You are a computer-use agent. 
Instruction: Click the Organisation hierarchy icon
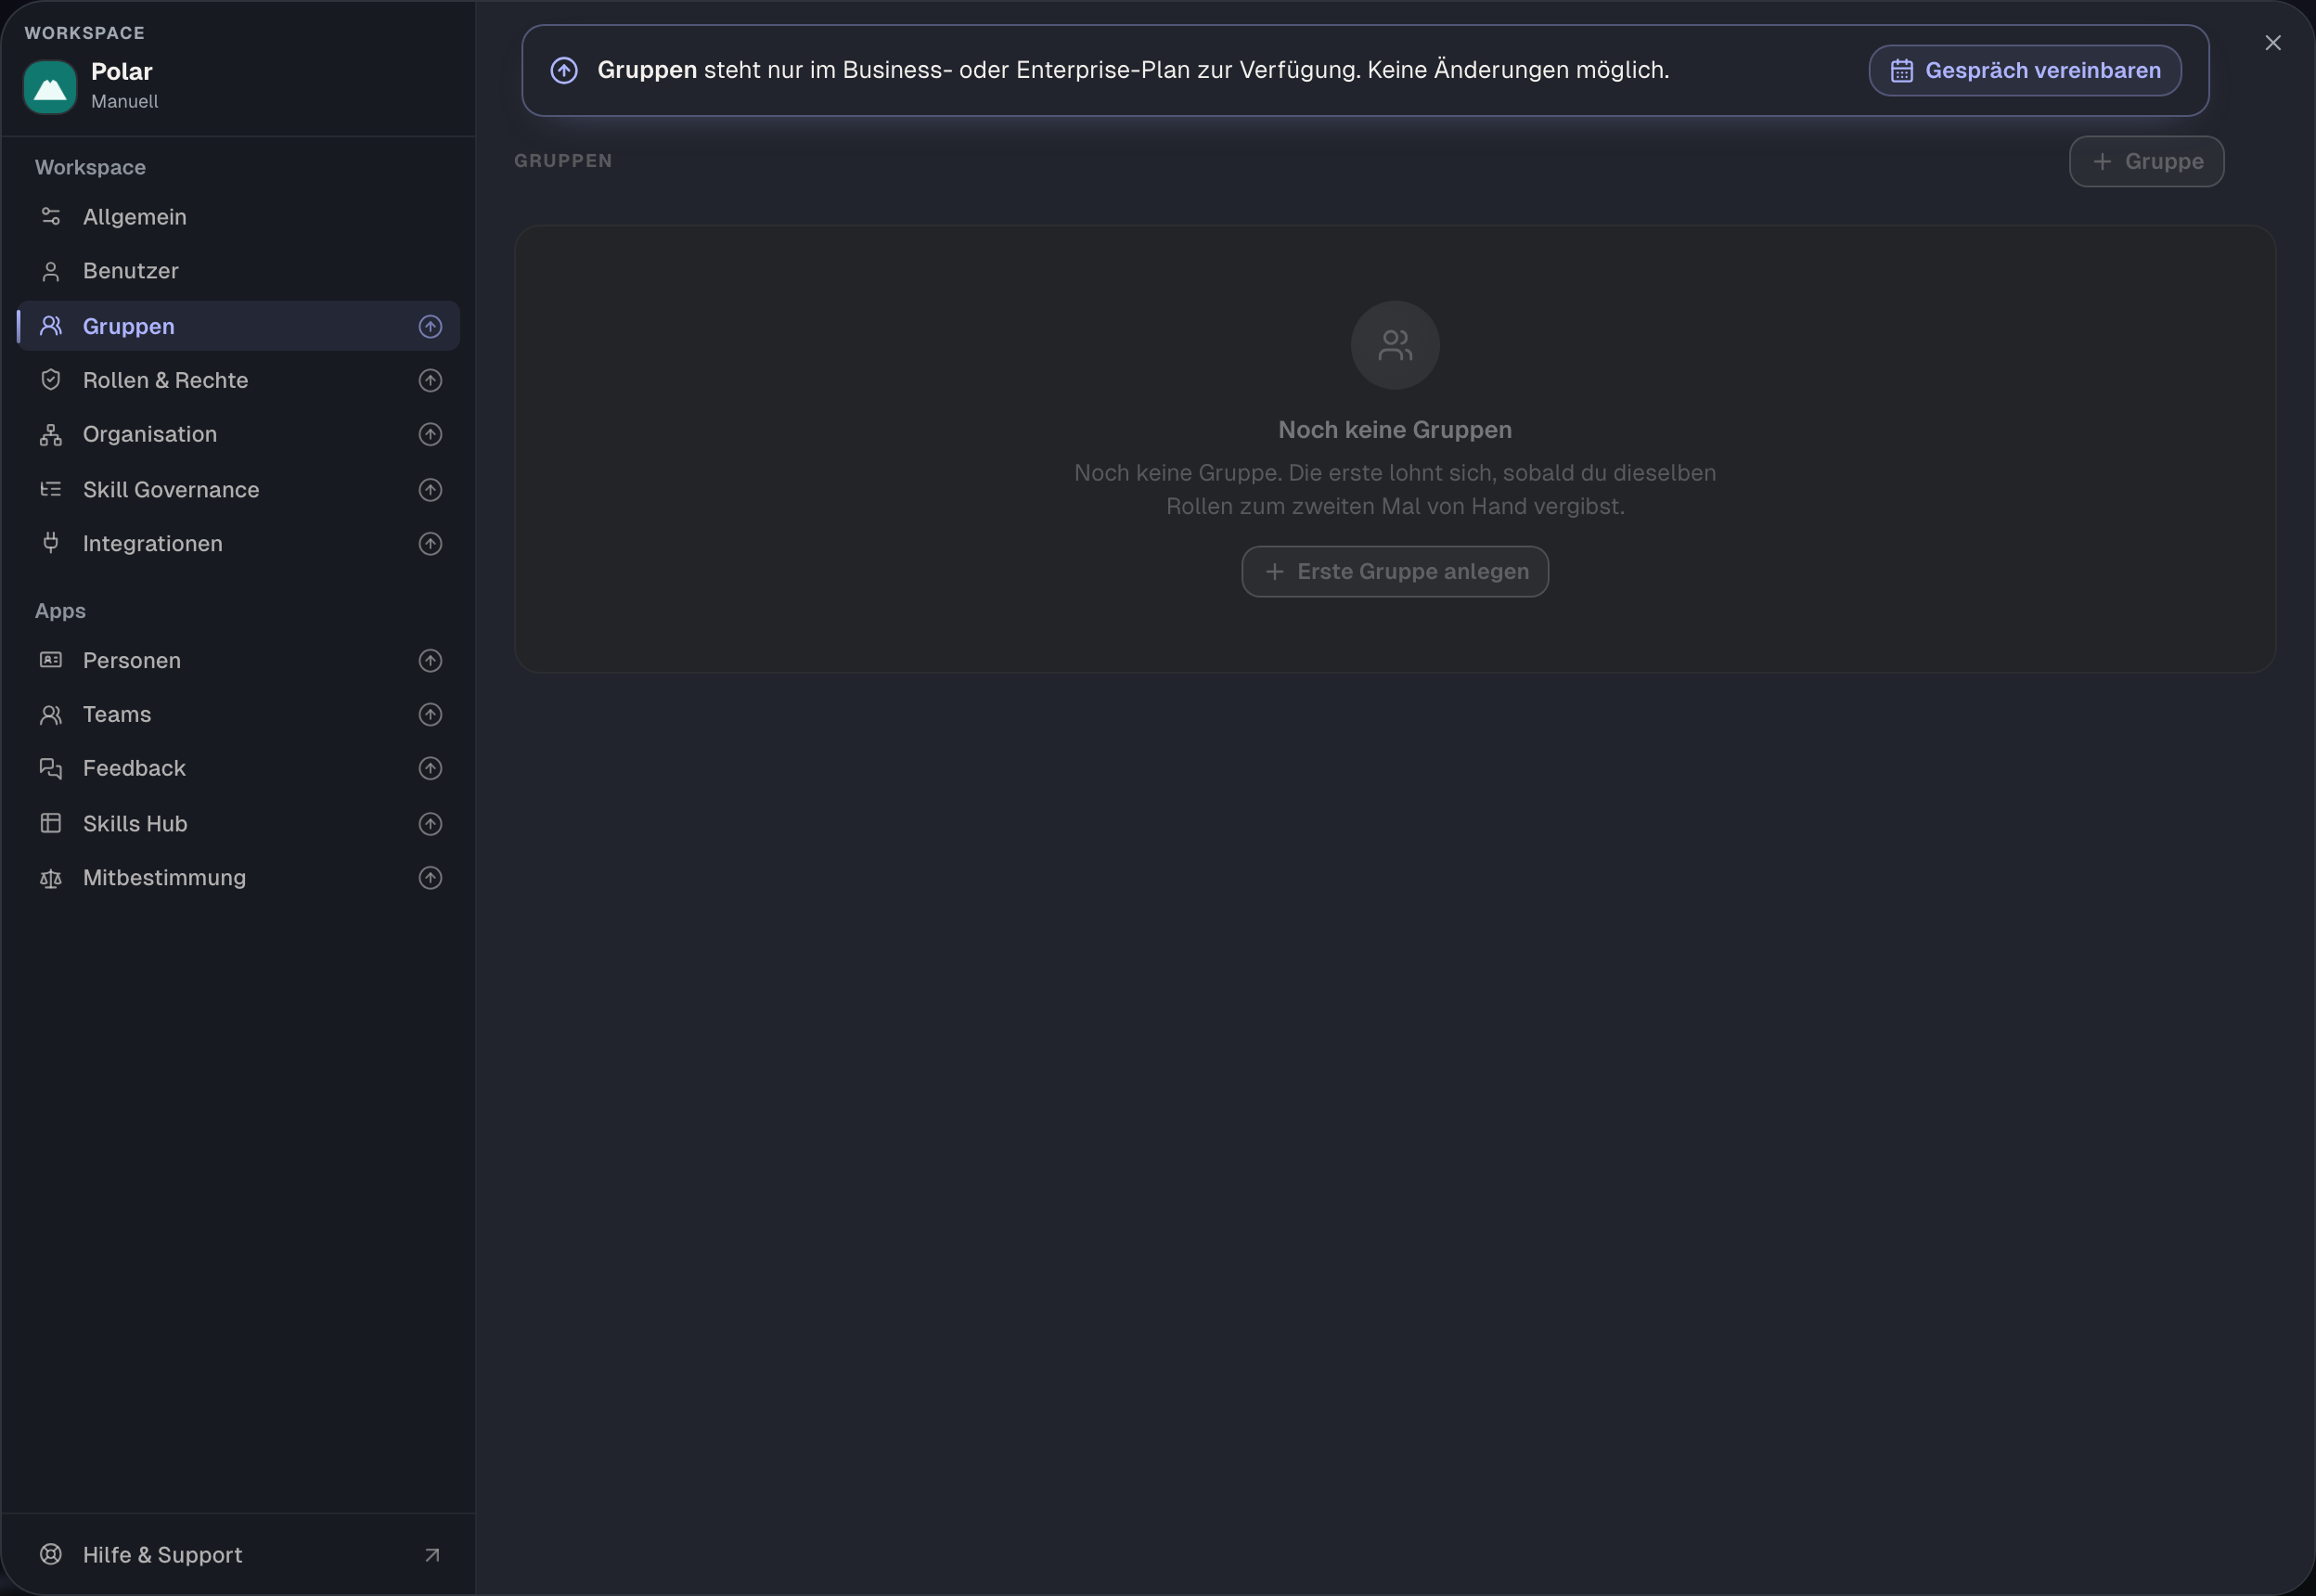pyautogui.click(x=51, y=435)
